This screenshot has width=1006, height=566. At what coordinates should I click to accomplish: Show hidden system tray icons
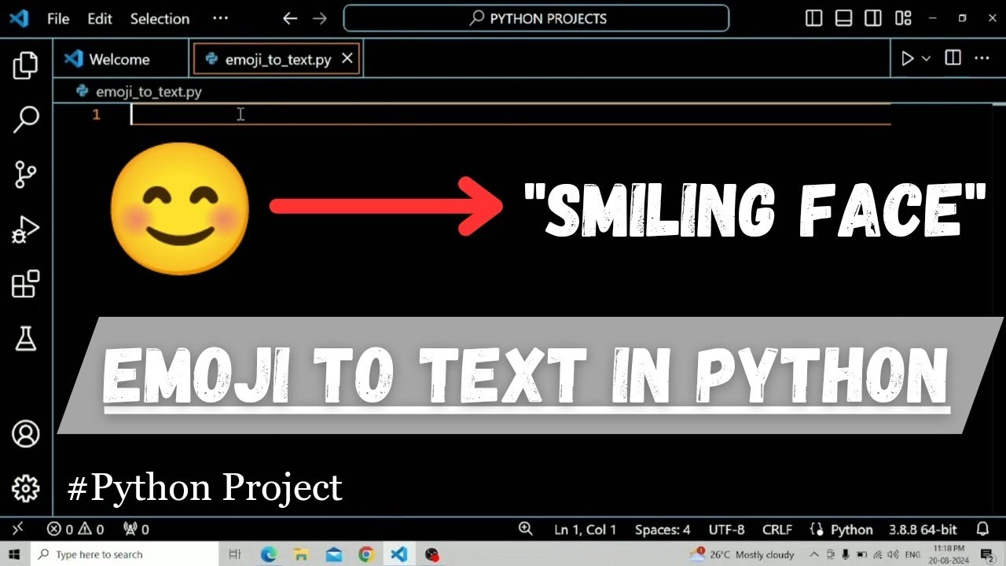[x=814, y=554]
